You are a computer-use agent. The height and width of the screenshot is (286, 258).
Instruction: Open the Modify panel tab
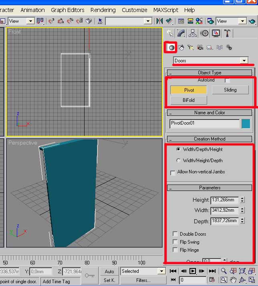[x=181, y=34]
